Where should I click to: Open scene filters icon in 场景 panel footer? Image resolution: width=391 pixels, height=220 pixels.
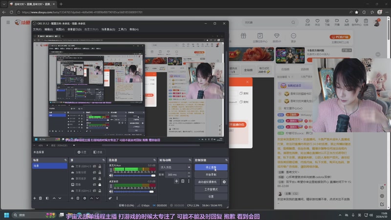pyautogui.click(x=47, y=198)
